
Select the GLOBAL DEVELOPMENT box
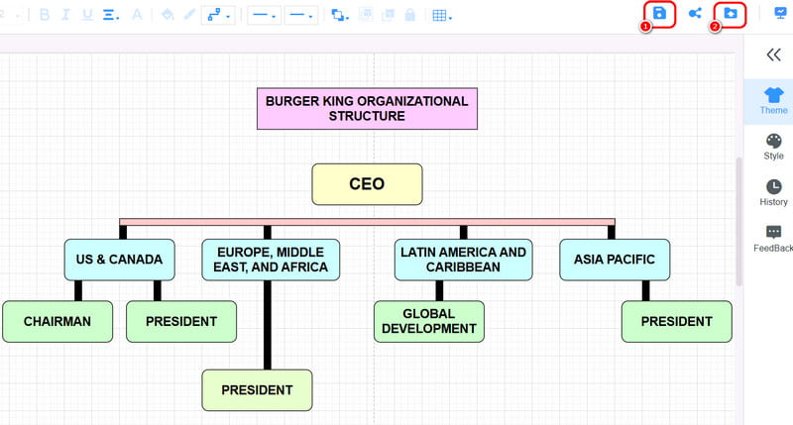(x=429, y=321)
